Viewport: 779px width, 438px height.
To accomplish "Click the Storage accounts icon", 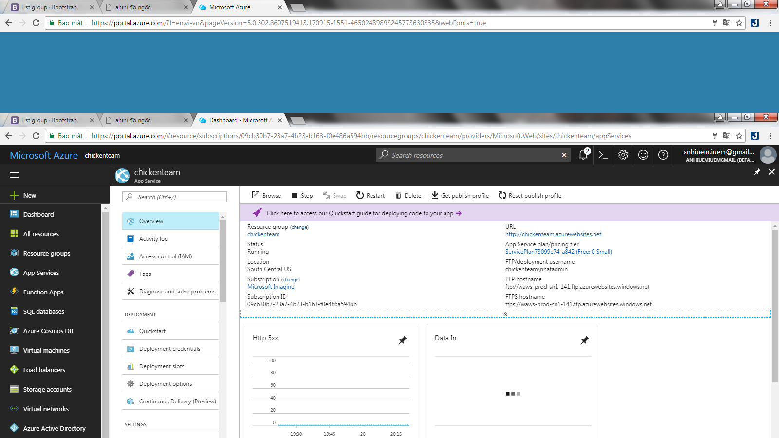I will click(x=14, y=389).
